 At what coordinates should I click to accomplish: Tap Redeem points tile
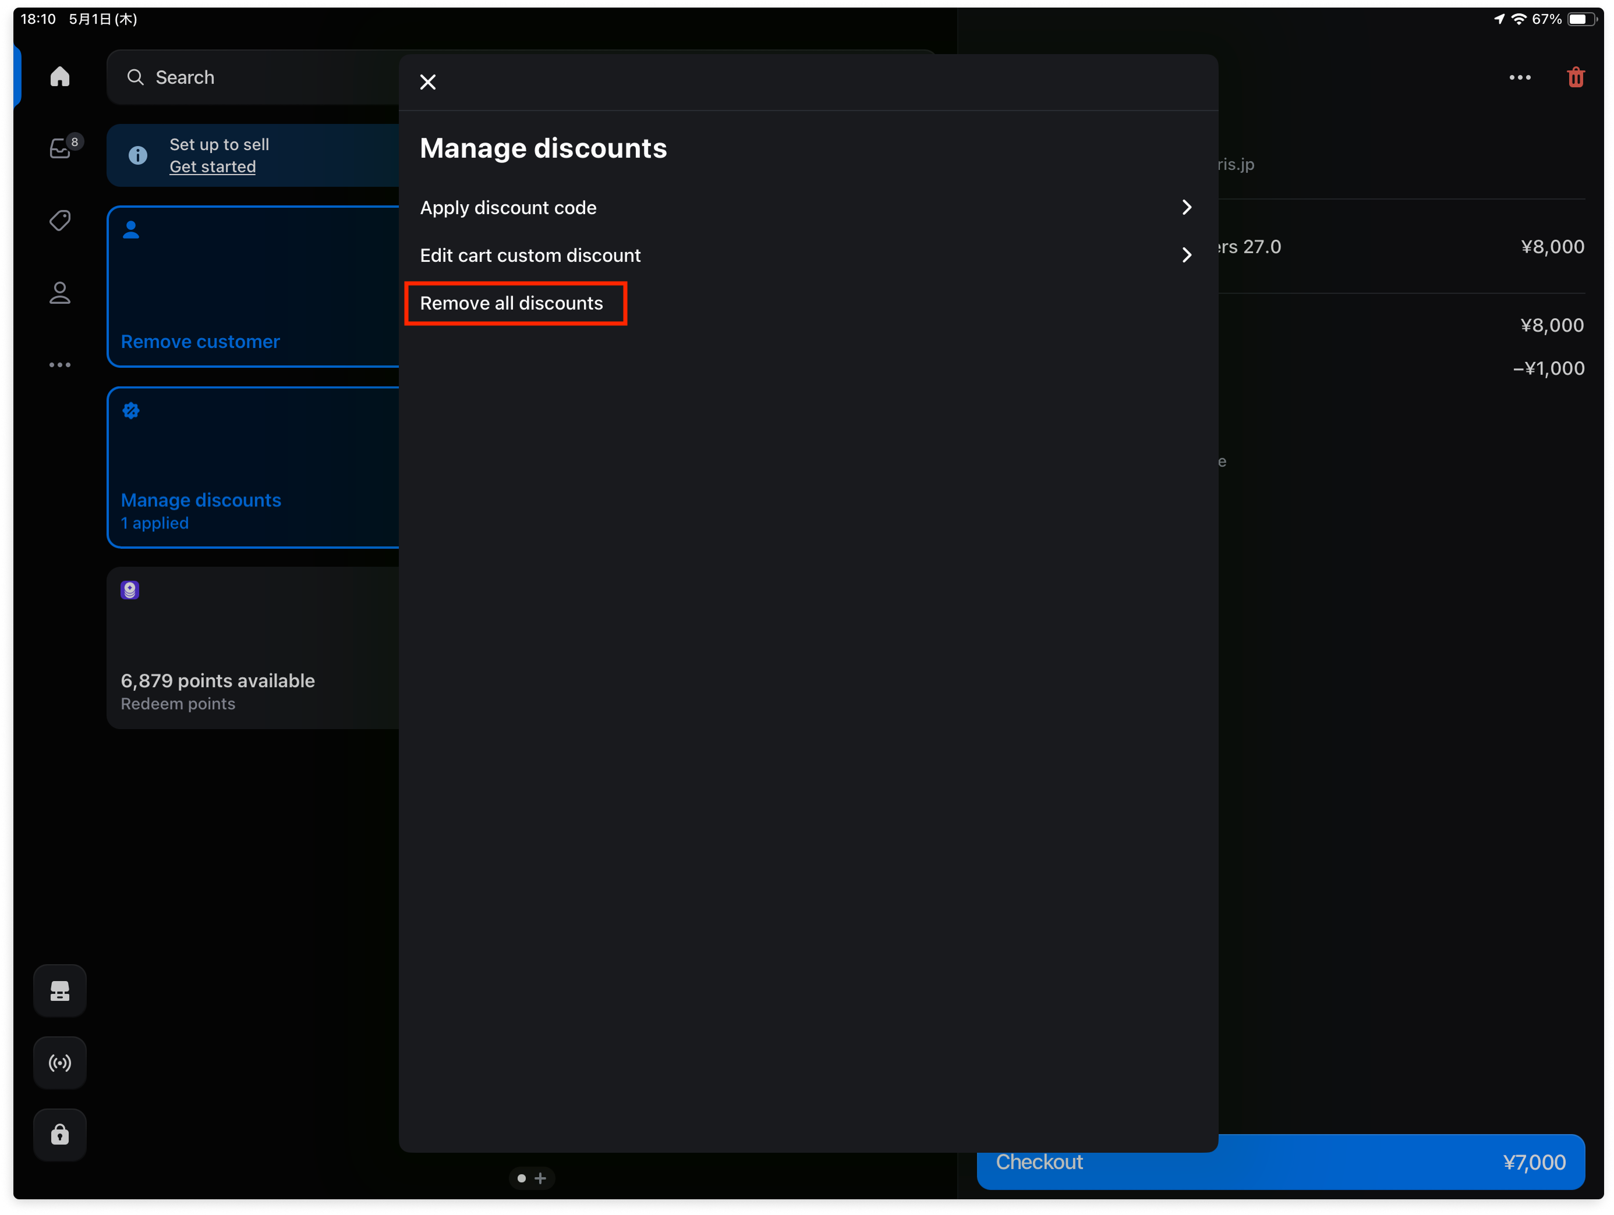(x=253, y=648)
